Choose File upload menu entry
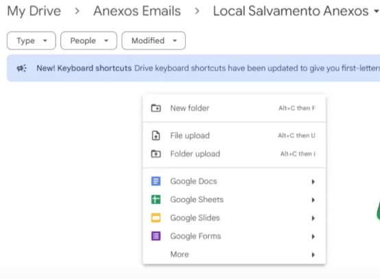 (x=234, y=135)
